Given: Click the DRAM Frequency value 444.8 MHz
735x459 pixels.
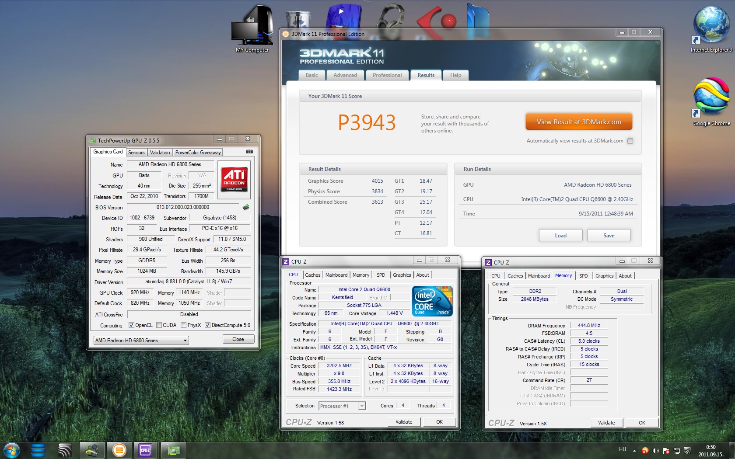Looking at the screenshot, I should point(589,326).
